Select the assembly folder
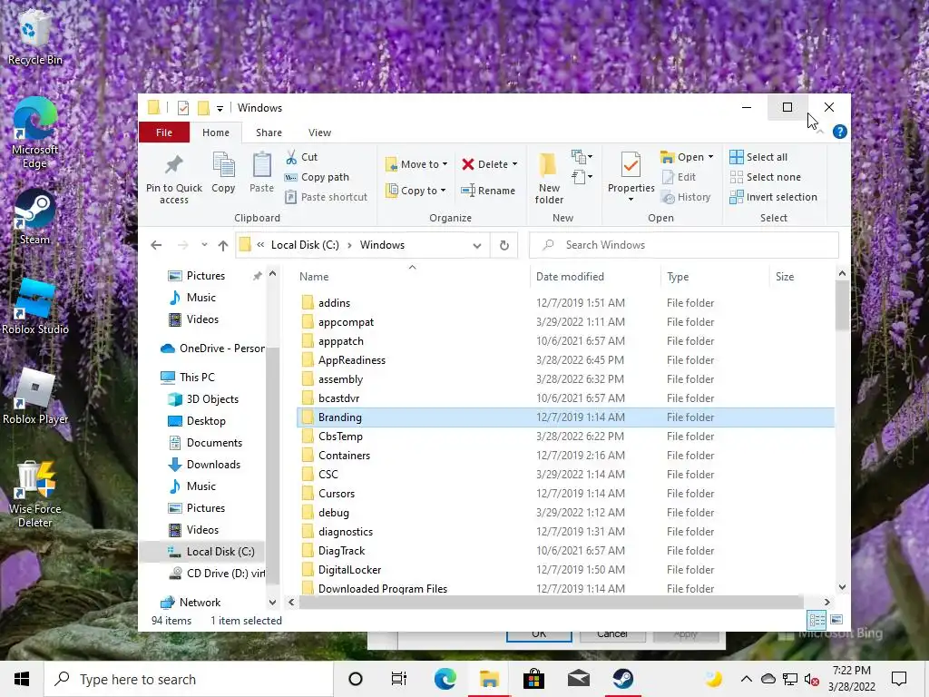Screen dimensions: 929x697 (566, 379)
